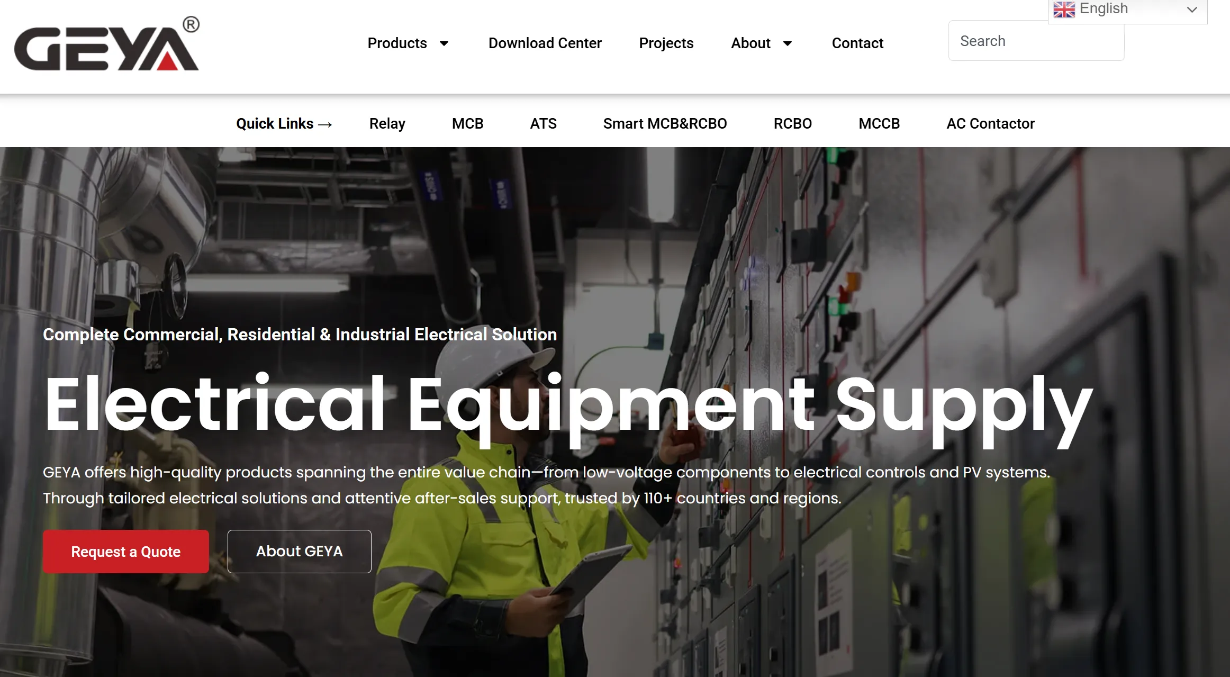This screenshot has height=677, width=1230.
Task: Click the Request a Quote button
Action: (x=126, y=552)
